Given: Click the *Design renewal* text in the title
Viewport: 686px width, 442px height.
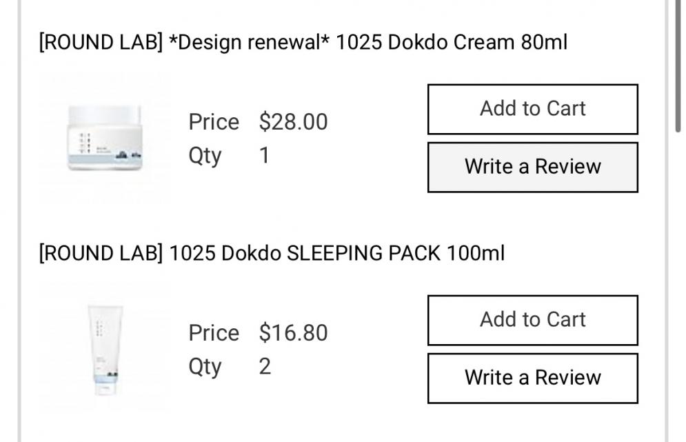Looking at the screenshot, I should [249, 42].
